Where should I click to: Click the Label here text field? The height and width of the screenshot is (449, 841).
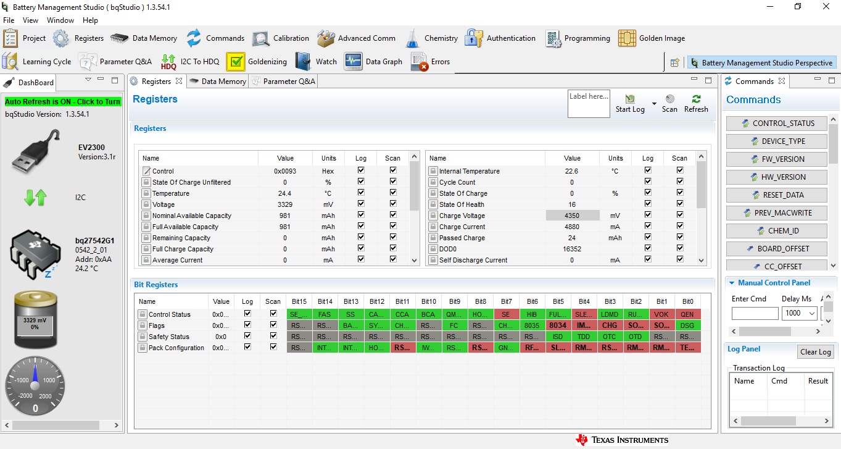[x=589, y=104]
